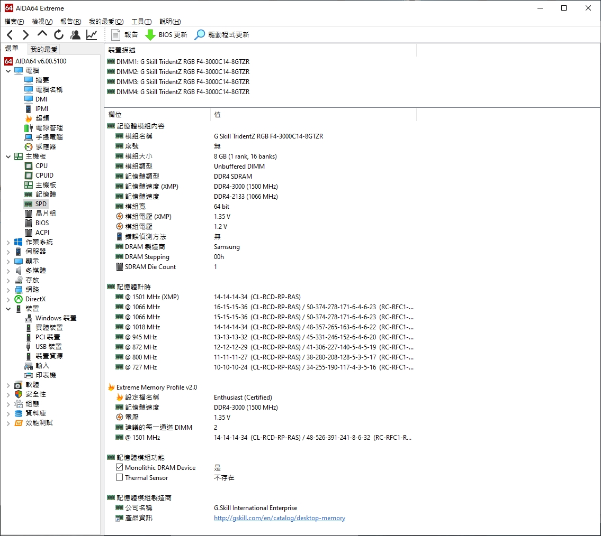Open the 檢視(V) menu
The width and height of the screenshot is (601, 536).
(42, 22)
